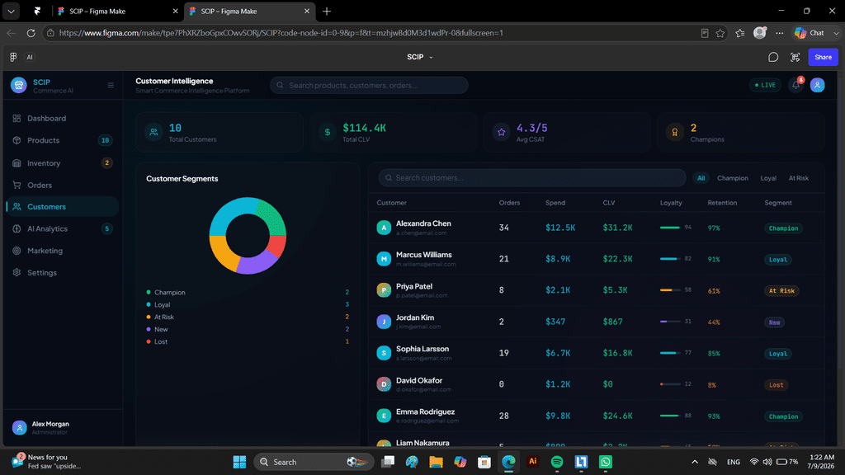Screen dimensions: 845x475
Task: Open the Windows Start menu
Action: [x=239, y=462]
